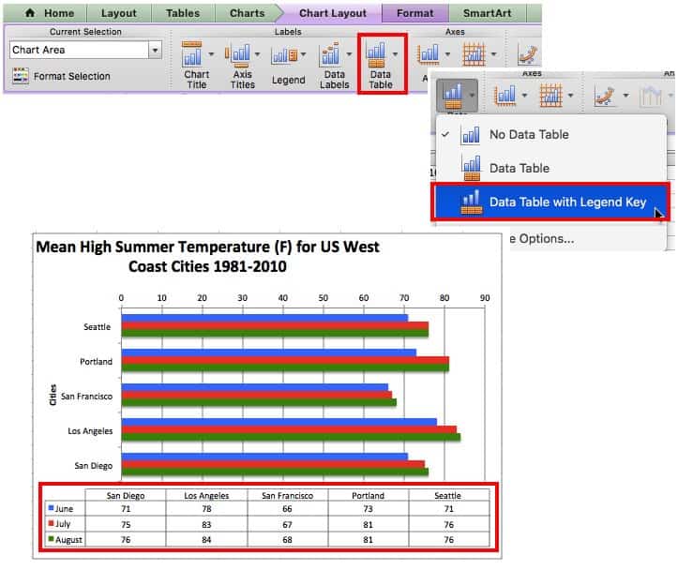Select Data Table with Legend Key
The width and height of the screenshot is (693, 570).
click(566, 202)
